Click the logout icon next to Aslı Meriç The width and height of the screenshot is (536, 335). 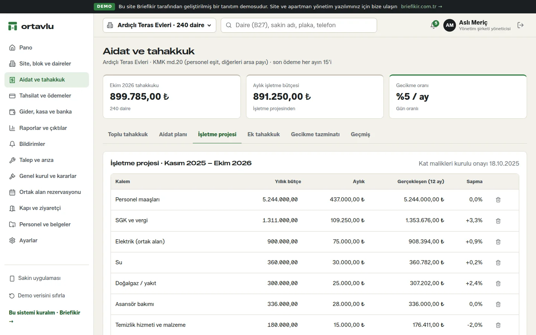[x=520, y=25]
